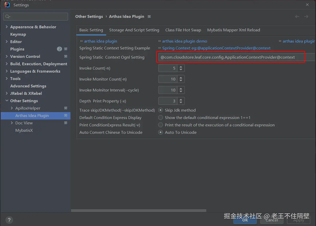The image size is (316, 226).
Task: Enable Show the default conditional expression 1==1
Action: (x=161, y=117)
